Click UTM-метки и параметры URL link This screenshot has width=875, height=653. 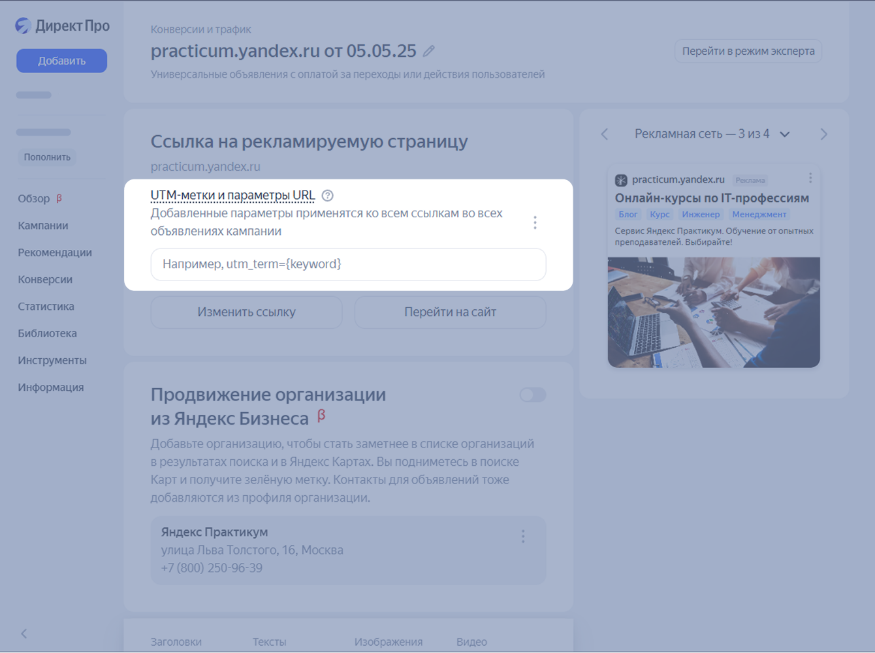[232, 195]
